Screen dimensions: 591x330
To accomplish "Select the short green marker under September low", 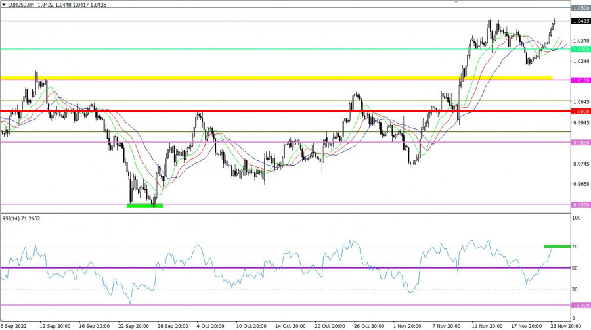I will [144, 206].
